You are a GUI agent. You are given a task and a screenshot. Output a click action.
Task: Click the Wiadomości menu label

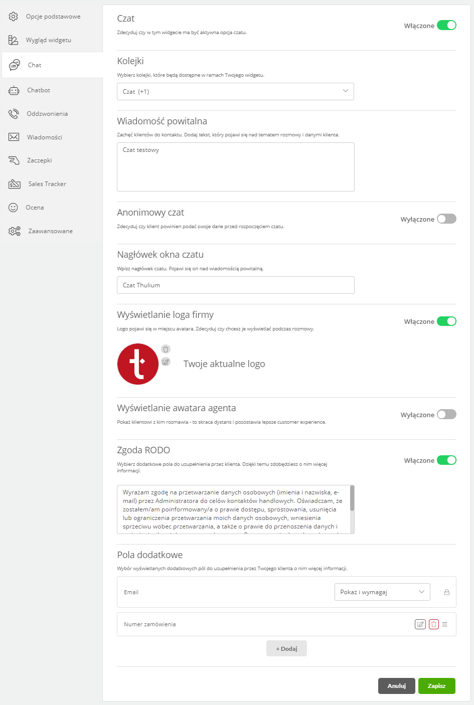pyautogui.click(x=45, y=137)
